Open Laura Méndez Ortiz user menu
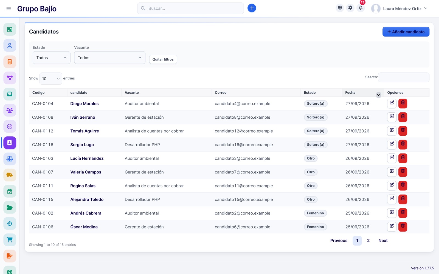The height and width of the screenshot is (274, 439). click(x=399, y=8)
